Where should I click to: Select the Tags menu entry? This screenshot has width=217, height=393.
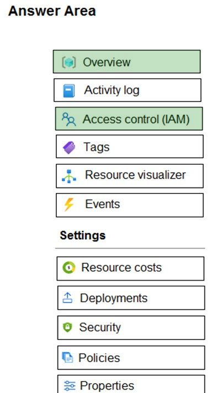[130, 147]
